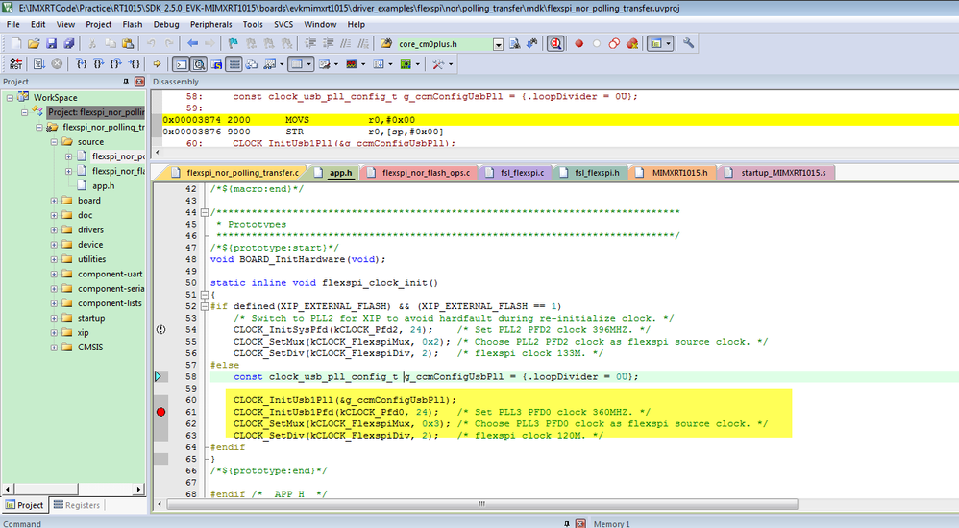Kill all breakpoints icon

coord(632,44)
